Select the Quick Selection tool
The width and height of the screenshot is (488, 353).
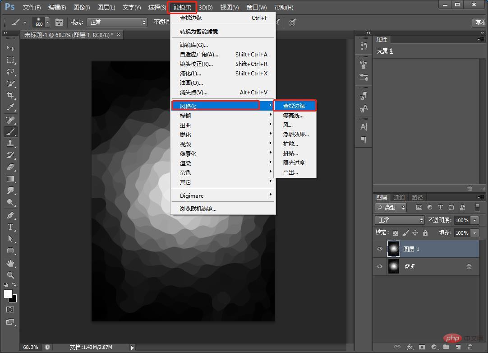[x=10, y=84]
